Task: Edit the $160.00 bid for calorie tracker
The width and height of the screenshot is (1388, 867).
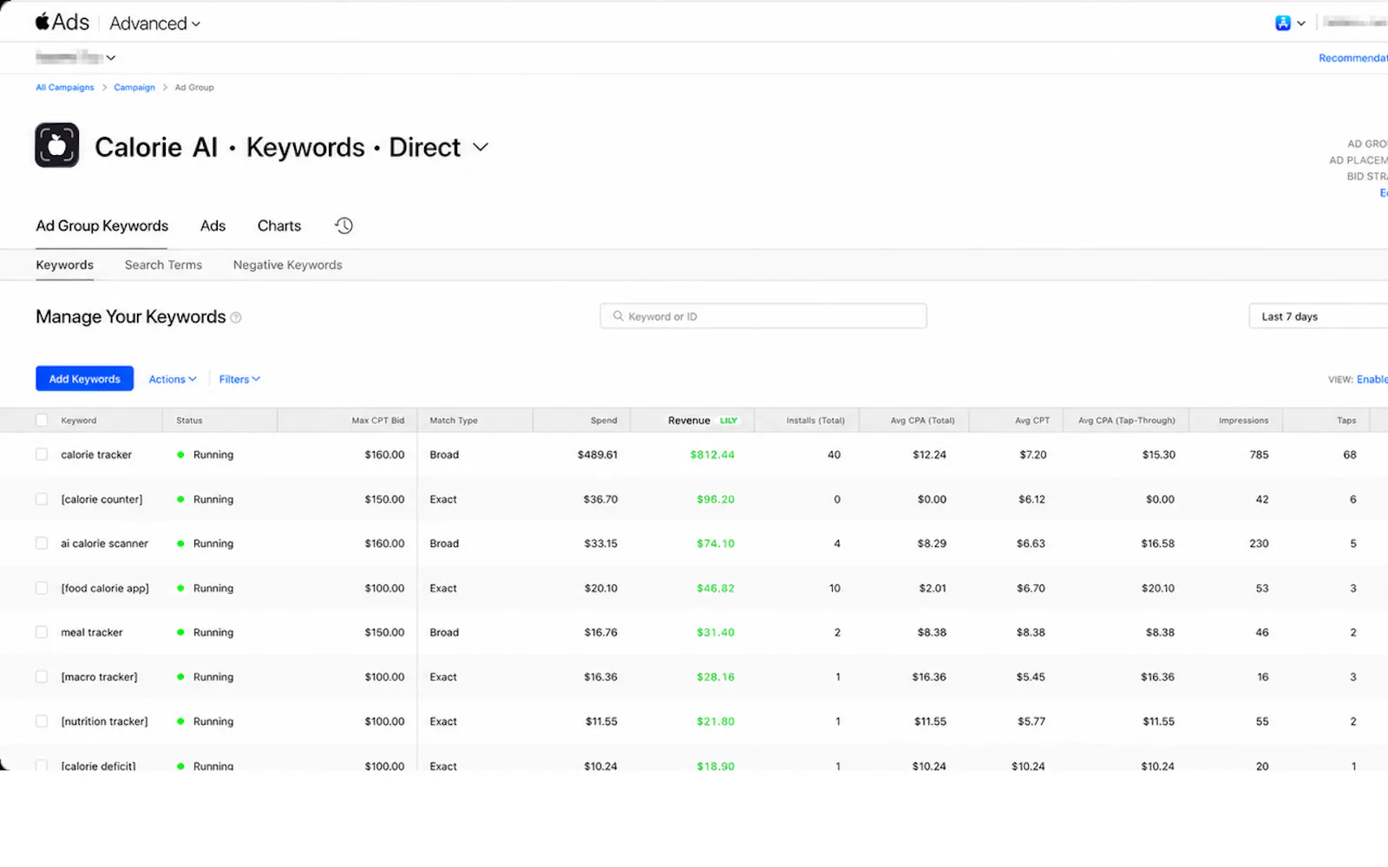Action: click(384, 454)
